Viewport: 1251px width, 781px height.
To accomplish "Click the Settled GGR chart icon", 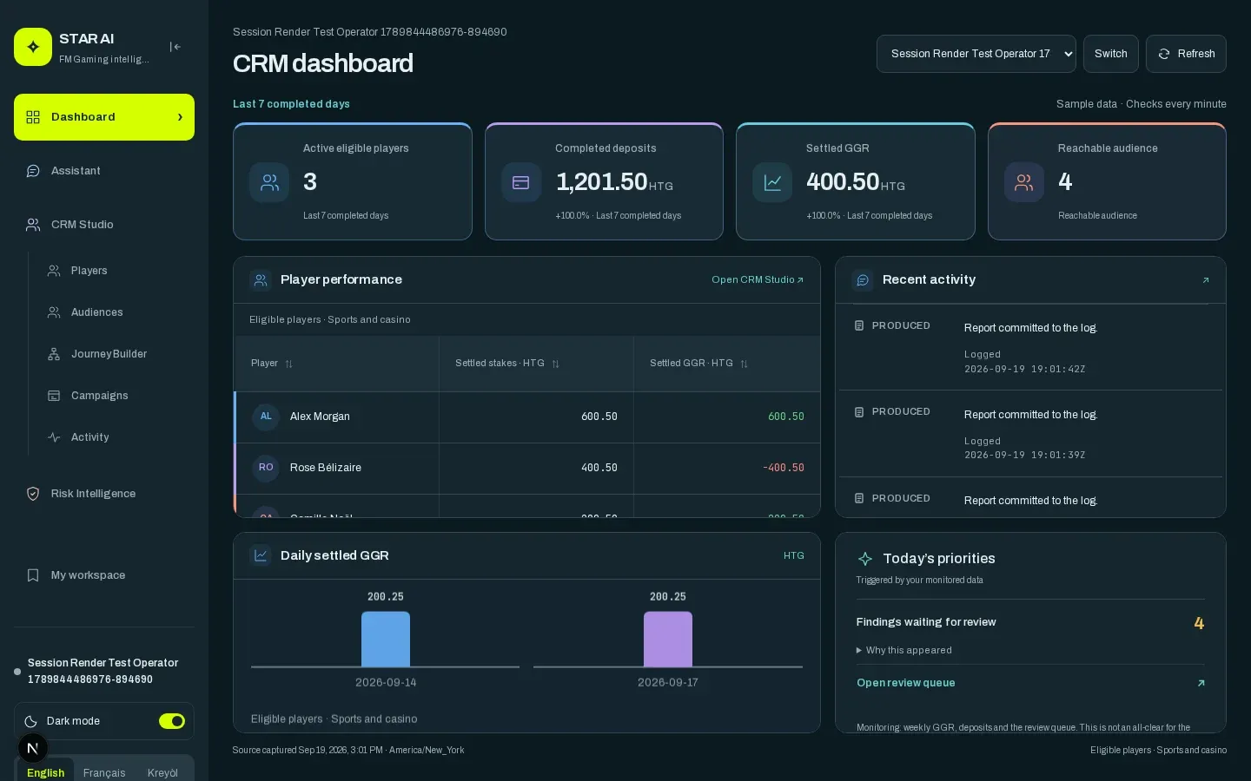I will [x=772, y=182].
